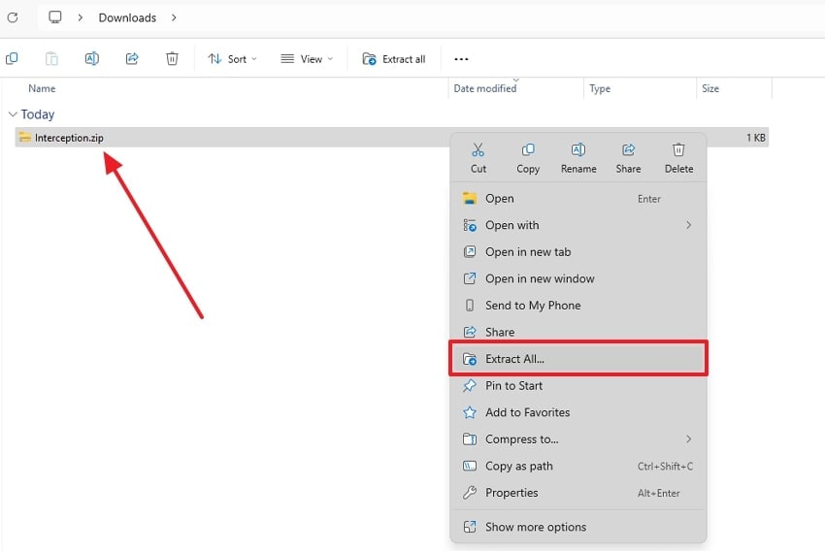Choose Pin to Start
825x551 pixels.
577,386
